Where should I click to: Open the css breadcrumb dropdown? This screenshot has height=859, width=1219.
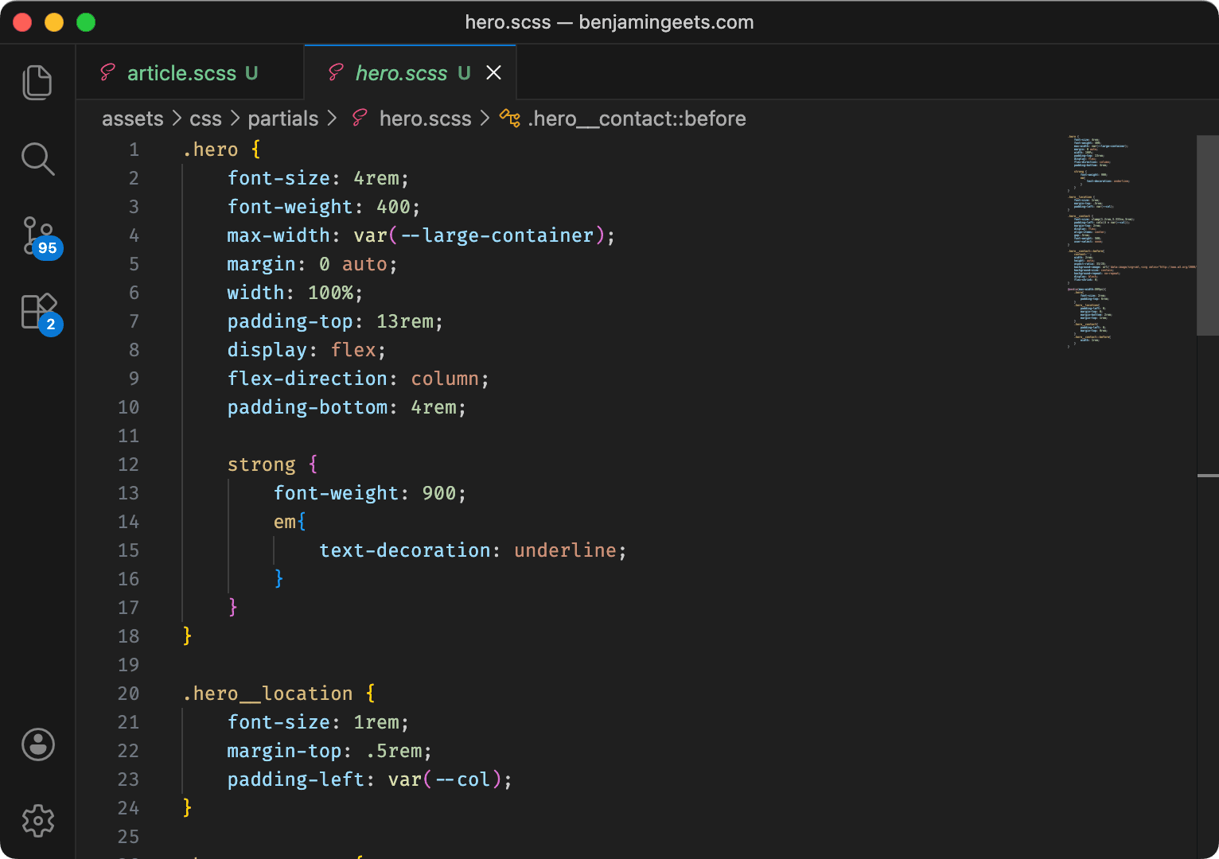click(204, 118)
